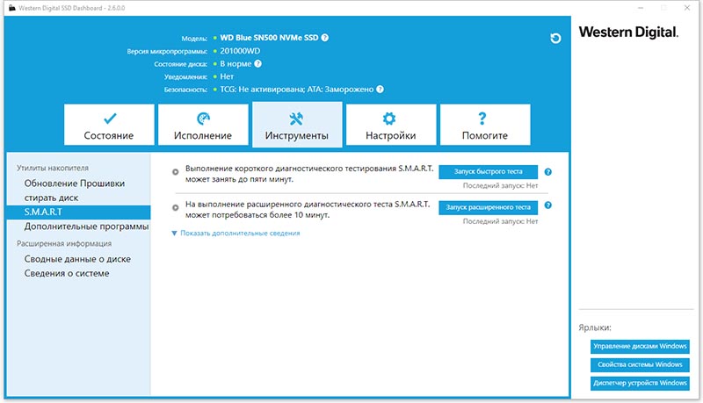Screen dimensions: 703x403
Task: Switch to the Состояние tab
Action: 109,125
